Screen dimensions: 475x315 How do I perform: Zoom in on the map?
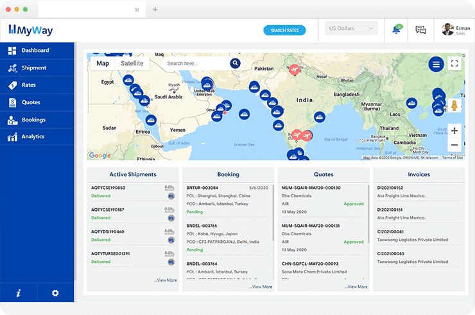[454, 130]
